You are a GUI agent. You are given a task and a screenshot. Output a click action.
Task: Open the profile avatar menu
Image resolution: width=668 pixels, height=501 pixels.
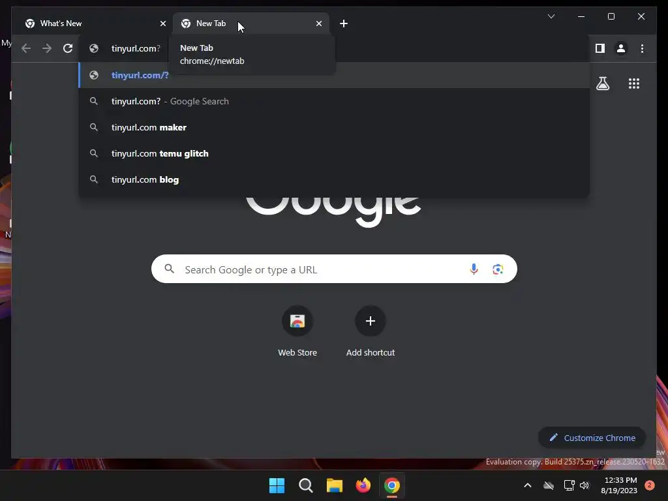tap(621, 48)
